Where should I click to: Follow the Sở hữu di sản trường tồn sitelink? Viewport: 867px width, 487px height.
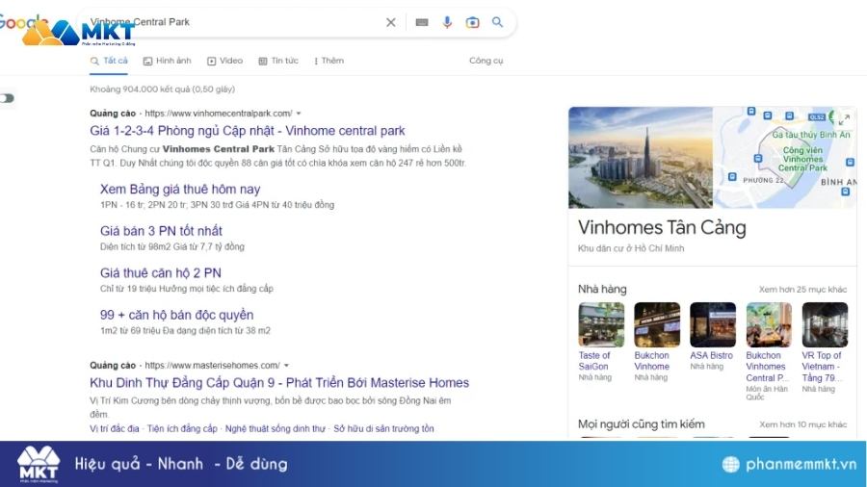point(383,428)
